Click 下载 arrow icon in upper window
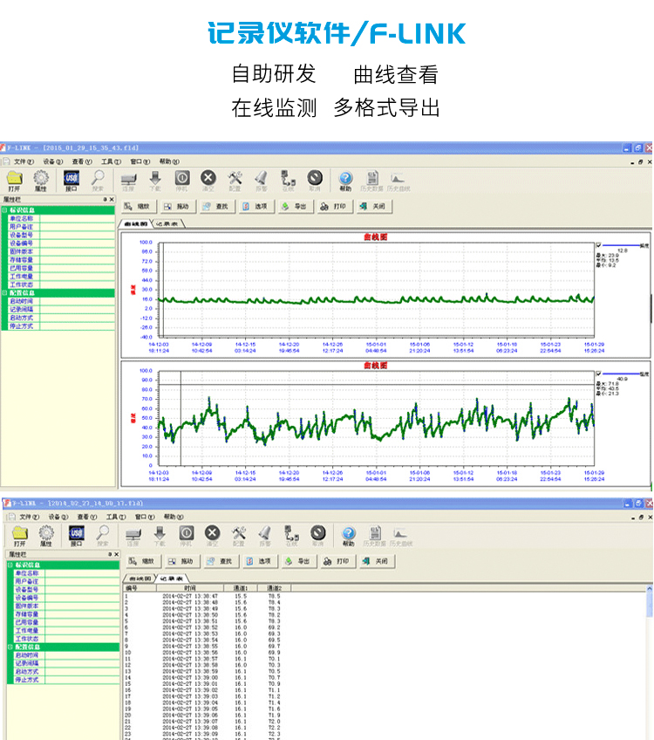This screenshot has width=654, height=740. [x=155, y=181]
